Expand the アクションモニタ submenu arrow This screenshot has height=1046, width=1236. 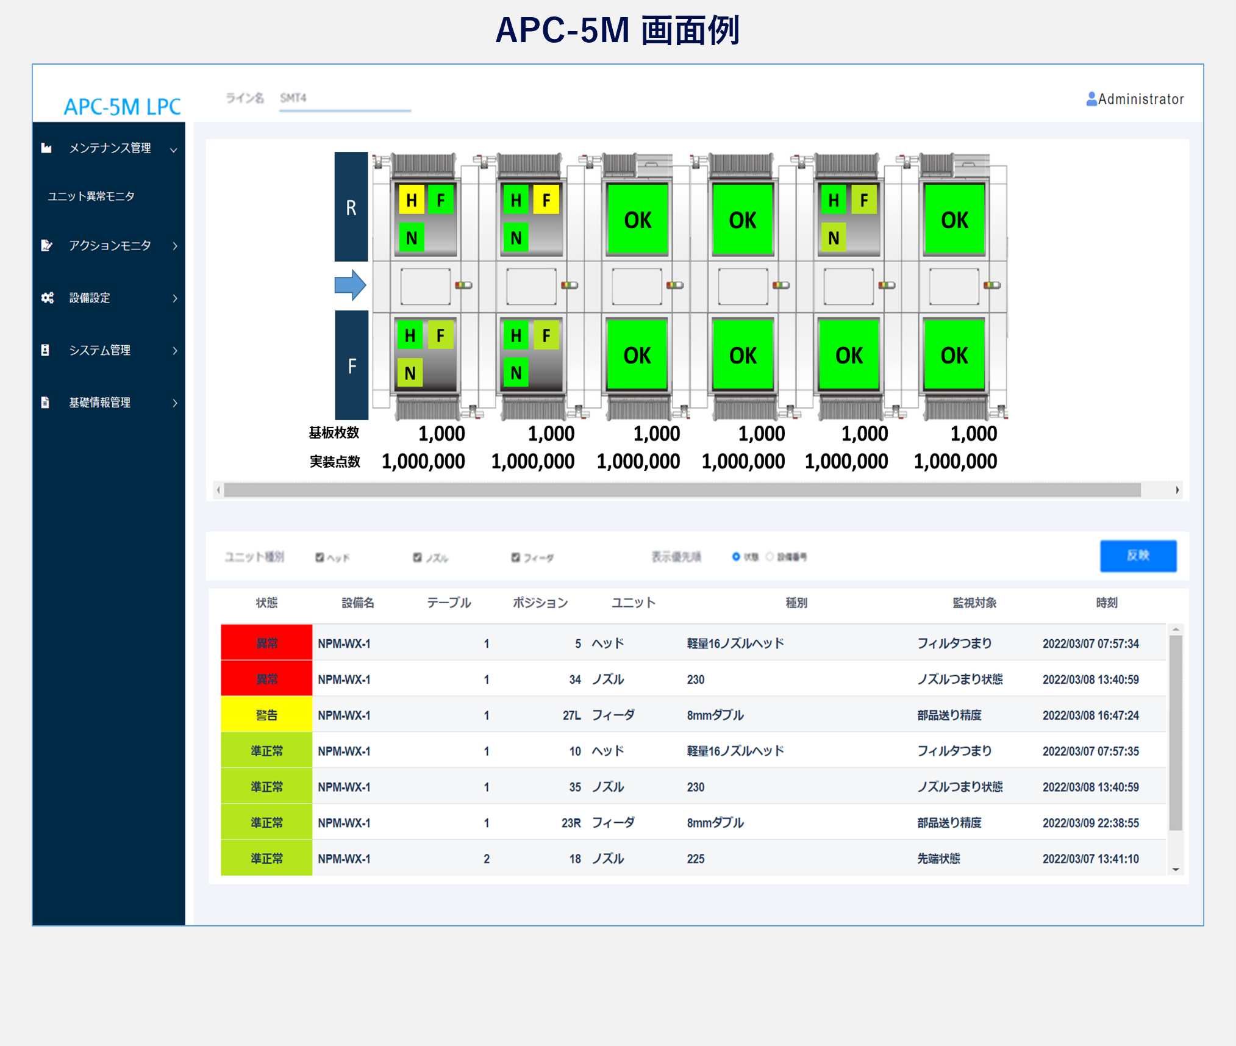click(175, 246)
